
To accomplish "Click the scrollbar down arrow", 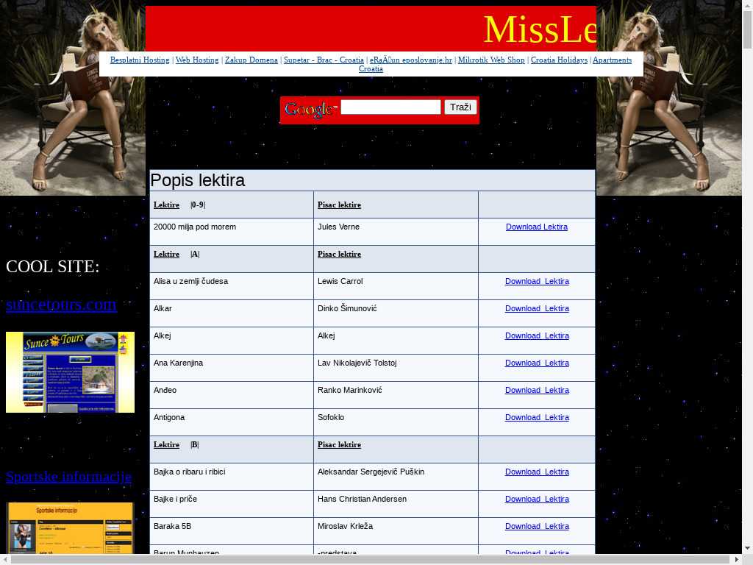I will 747,548.
